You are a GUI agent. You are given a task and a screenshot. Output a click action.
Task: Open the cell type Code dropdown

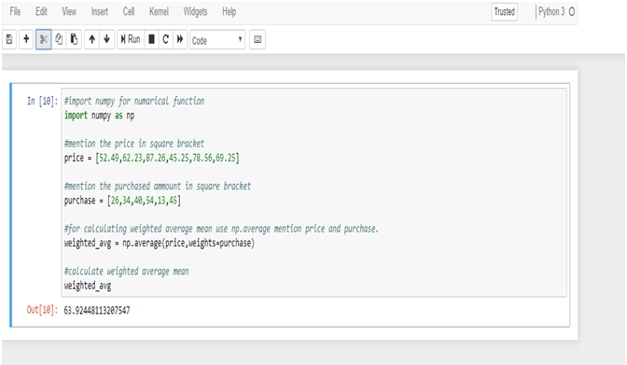(x=217, y=39)
